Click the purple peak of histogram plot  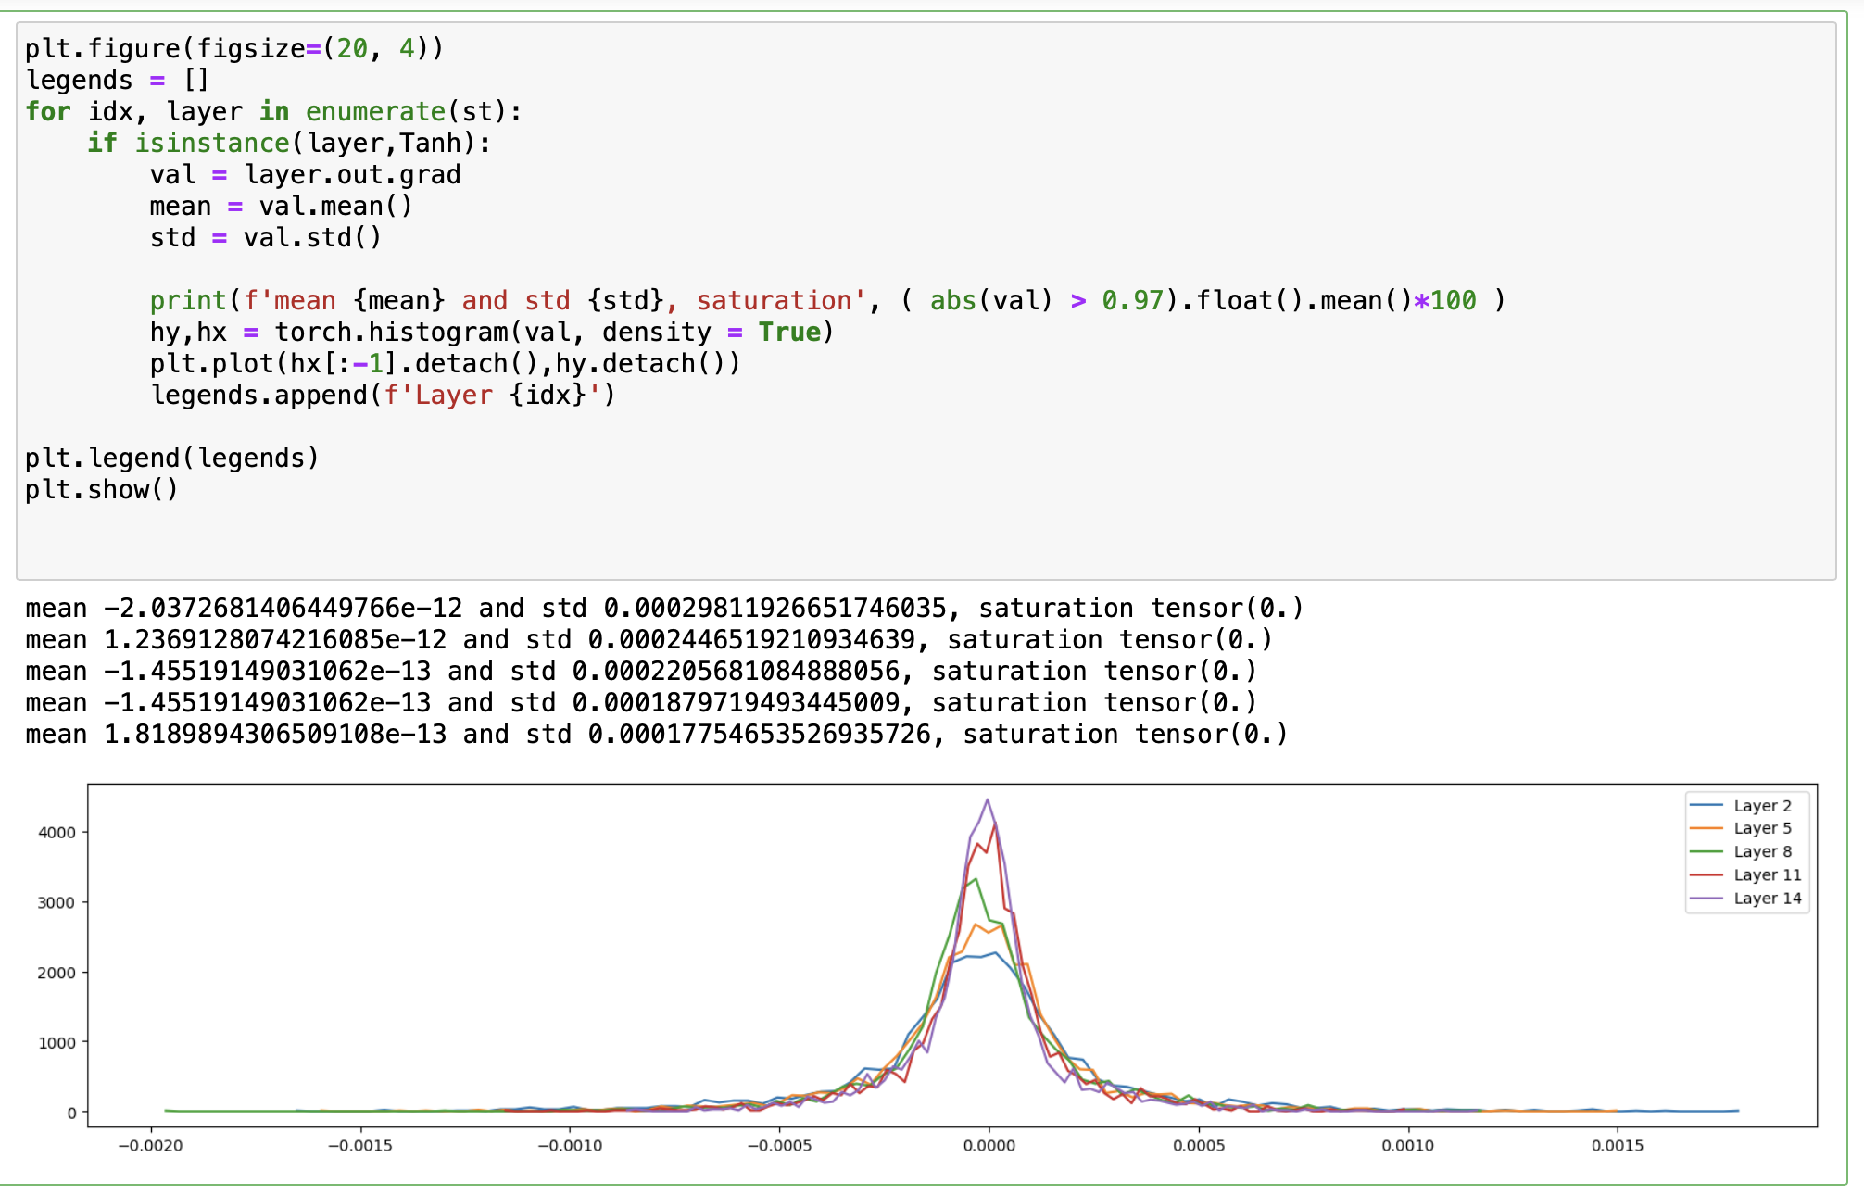pos(988,800)
